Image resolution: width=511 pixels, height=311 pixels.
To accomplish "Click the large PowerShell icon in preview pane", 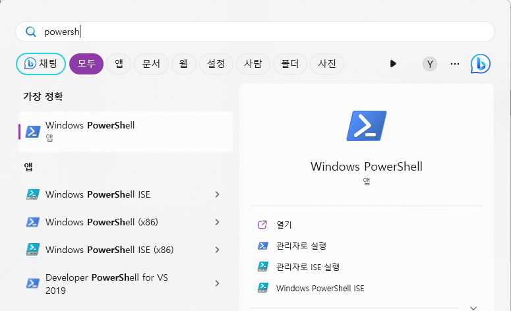I will tap(367, 126).
